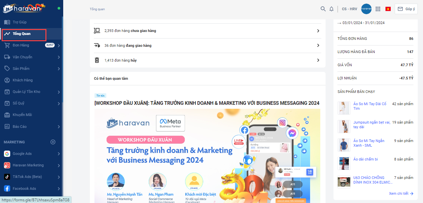Click the plus icon next to MARKETING

53,142
